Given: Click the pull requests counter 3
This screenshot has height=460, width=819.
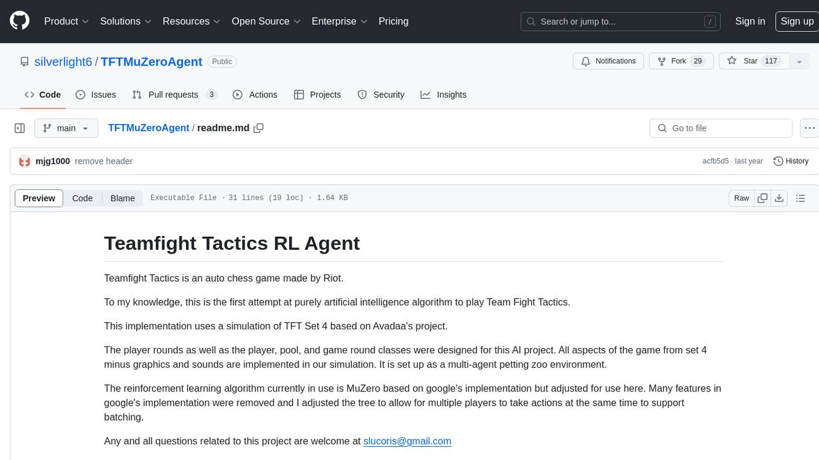Looking at the screenshot, I should (x=211, y=95).
